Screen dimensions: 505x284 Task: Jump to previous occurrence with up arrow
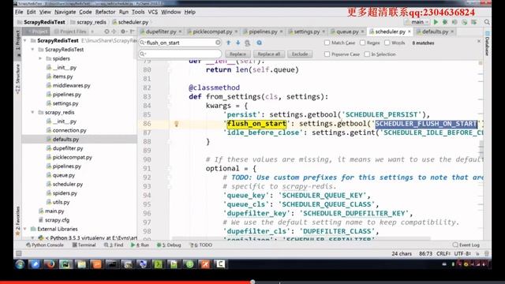(x=228, y=43)
